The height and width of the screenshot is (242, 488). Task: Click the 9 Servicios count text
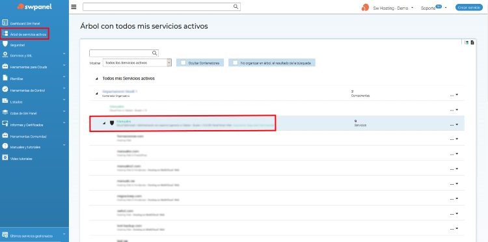tap(360, 123)
